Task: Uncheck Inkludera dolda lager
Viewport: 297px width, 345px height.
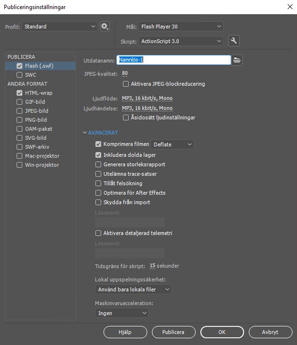Action: (x=98, y=155)
